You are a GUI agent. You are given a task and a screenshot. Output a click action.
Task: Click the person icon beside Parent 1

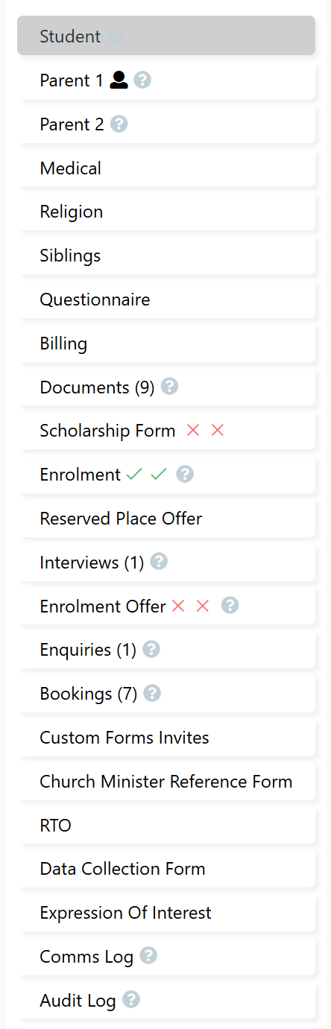point(119,80)
